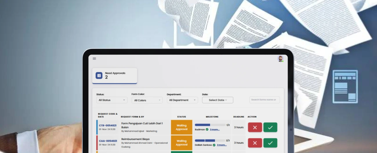Expand the All Colors form color dropdown
This screenshot has height=153, width=377.
[x=147, y=100]
